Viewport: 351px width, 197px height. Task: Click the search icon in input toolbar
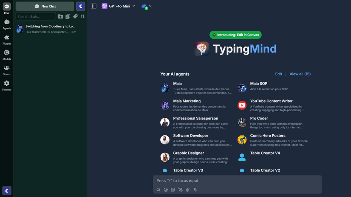pos(158,190)
